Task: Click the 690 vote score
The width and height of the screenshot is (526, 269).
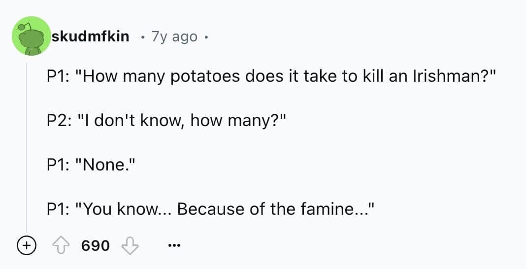Action: [x=95, y=245]
